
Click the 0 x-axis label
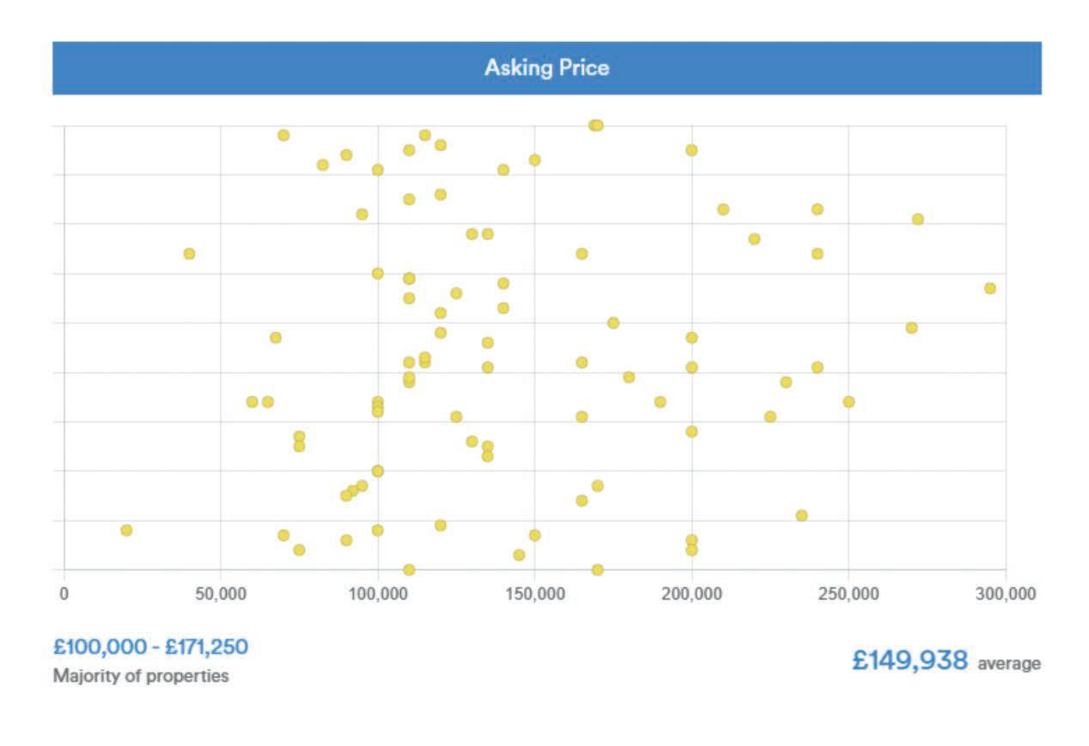tap(64, 594)
